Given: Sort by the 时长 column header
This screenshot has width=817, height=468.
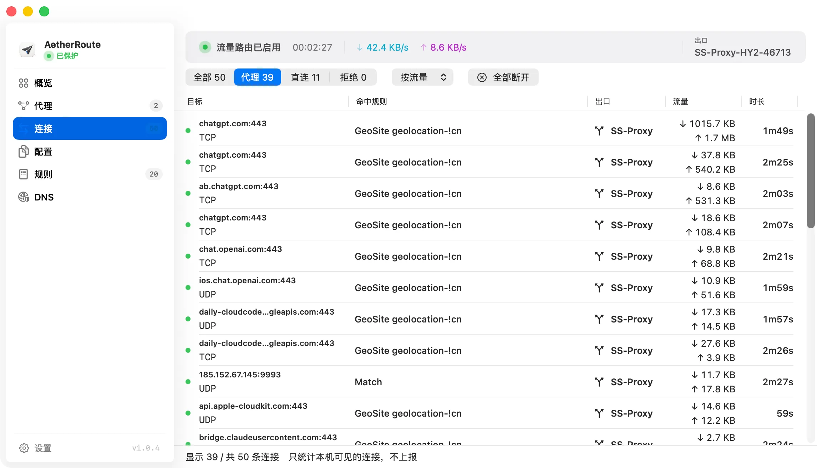Looking at the screenshot, I should pyautogui.click(x=757, y=102).
